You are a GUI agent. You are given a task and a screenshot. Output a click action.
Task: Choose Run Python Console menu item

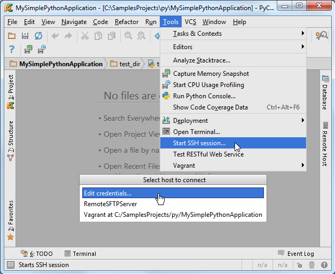point(233,96)
